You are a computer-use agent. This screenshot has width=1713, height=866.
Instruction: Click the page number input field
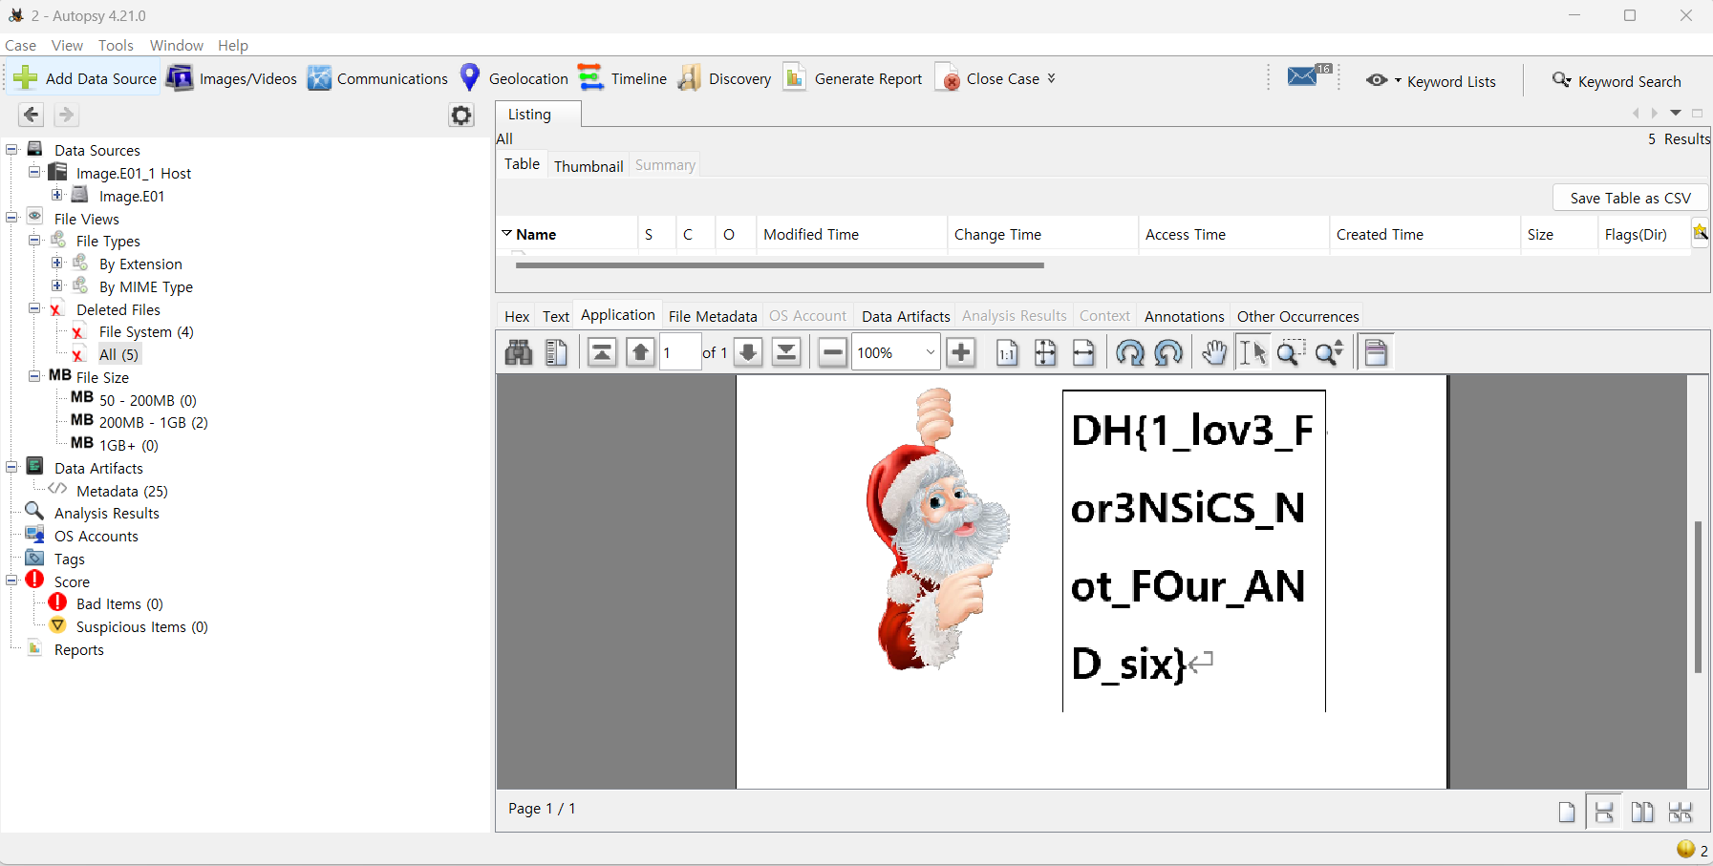point(680,352)
